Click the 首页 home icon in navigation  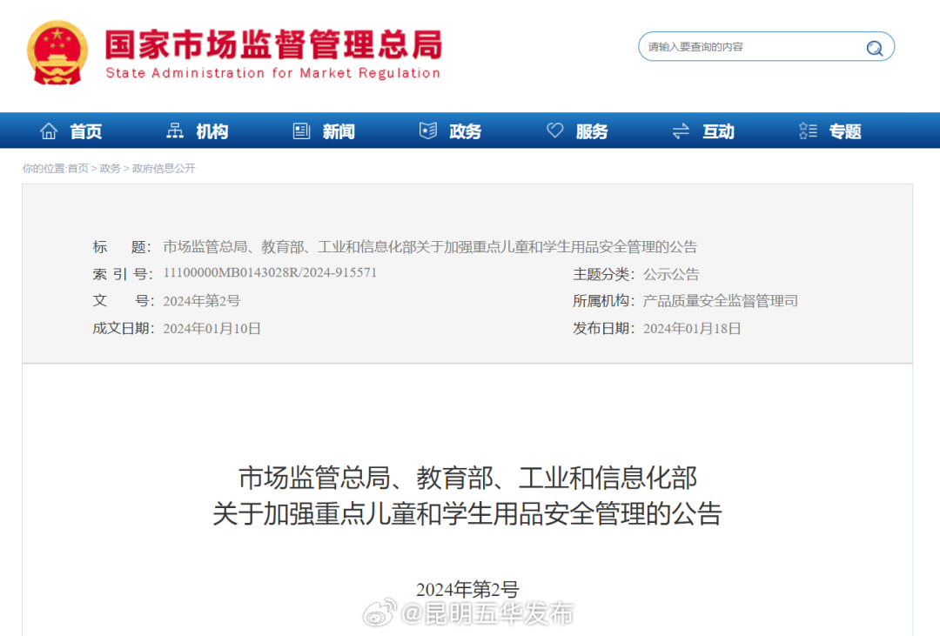pos(50,131)
